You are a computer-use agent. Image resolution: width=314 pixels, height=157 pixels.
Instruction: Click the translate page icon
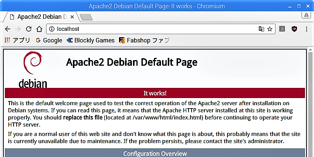[x=261, y=29]
